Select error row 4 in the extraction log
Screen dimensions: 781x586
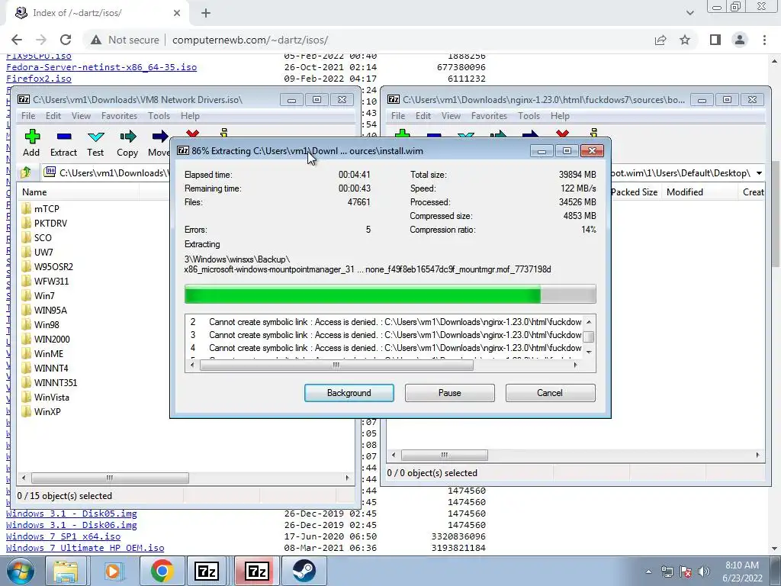click(384, 348)
